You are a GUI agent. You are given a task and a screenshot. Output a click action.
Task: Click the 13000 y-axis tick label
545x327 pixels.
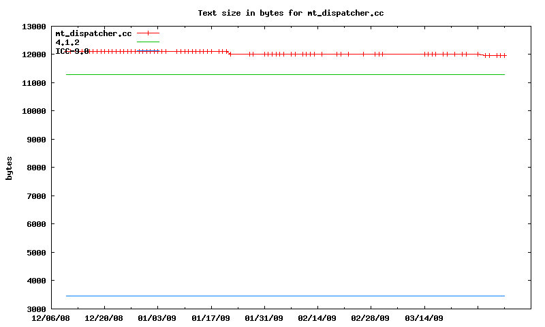[33, 27]
